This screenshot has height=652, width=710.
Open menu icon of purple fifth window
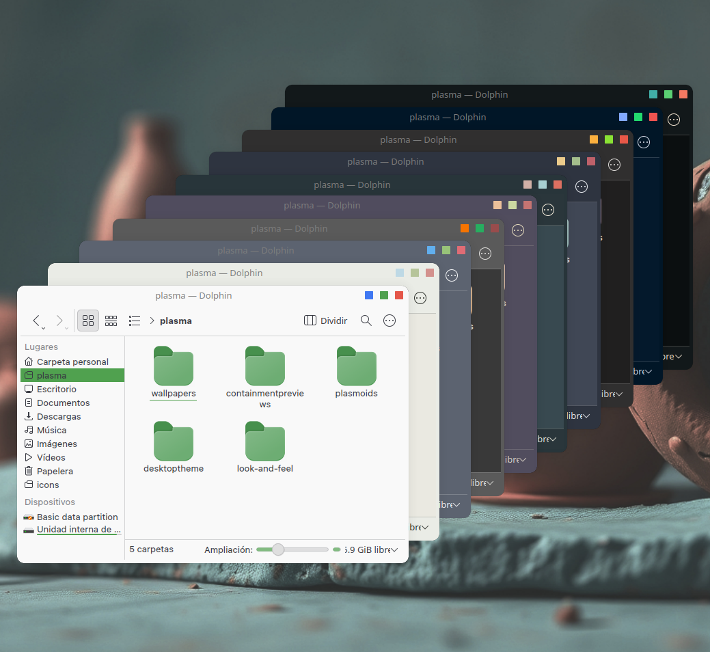click(517, 230)
